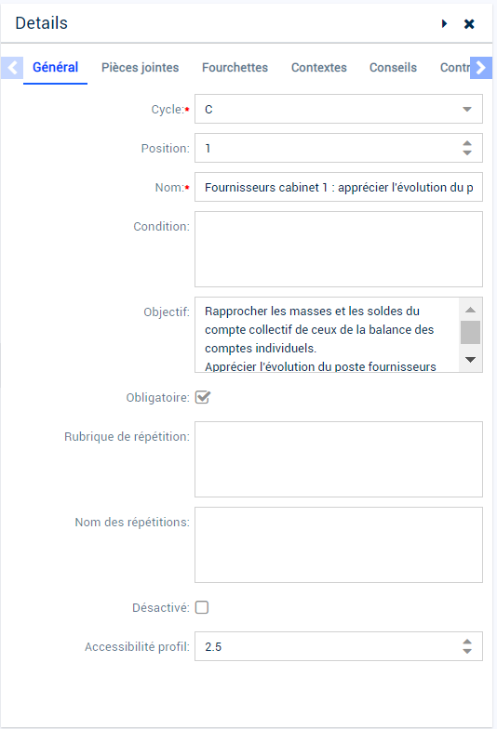Image resolution: width=497 pixels, height=729 pixels.
Task: Click the Nom des répétitions text area
Action: [x=339, y=545]
